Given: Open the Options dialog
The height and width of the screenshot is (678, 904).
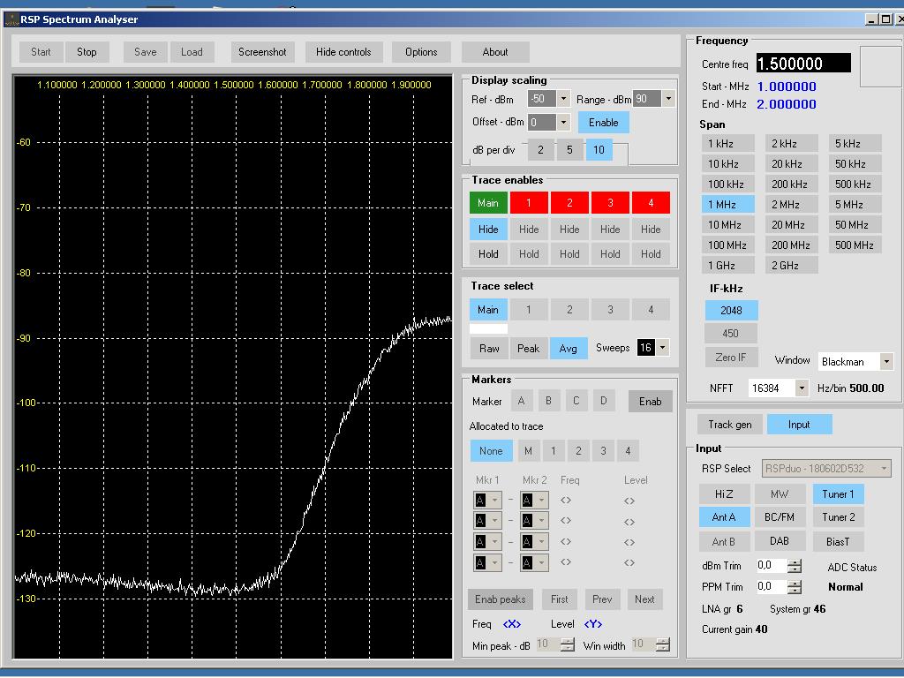Looking at the screenshot, I should (421, 52).
